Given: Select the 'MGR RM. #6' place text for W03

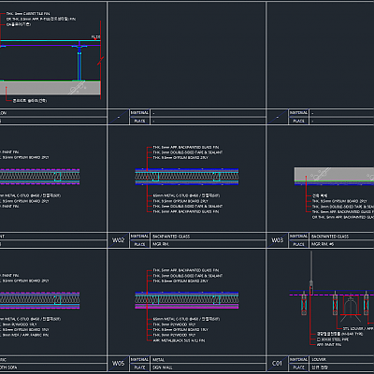Looking at the screenshot, I should click(323, 244).
